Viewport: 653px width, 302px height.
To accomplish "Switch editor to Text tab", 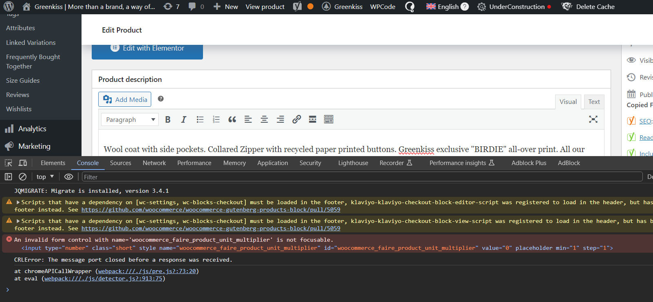I will tap(594, 102).
